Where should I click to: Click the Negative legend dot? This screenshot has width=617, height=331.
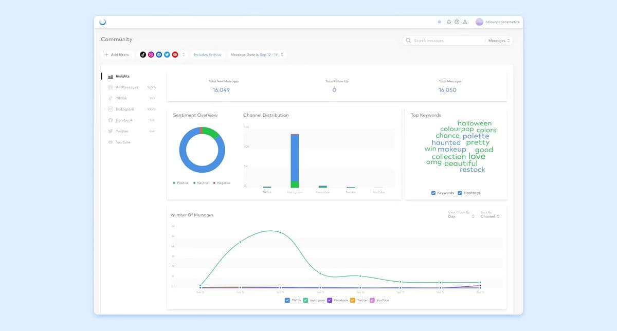[x=214, y=183]
